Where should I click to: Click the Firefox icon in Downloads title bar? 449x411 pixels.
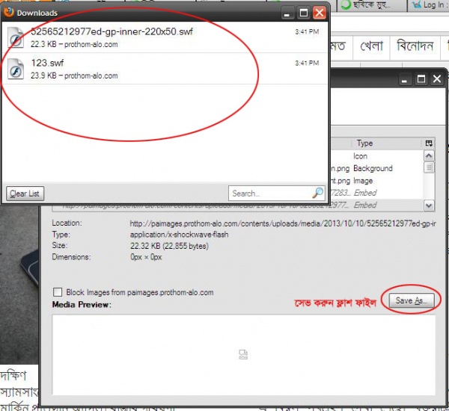[x=9, y=12]
